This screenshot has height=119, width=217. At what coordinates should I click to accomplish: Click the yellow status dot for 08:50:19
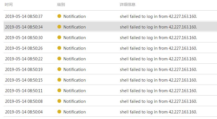tap(59, 69)
